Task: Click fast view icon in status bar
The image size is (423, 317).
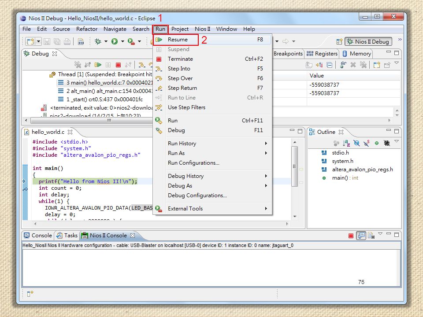Action: tap(30, 294)
